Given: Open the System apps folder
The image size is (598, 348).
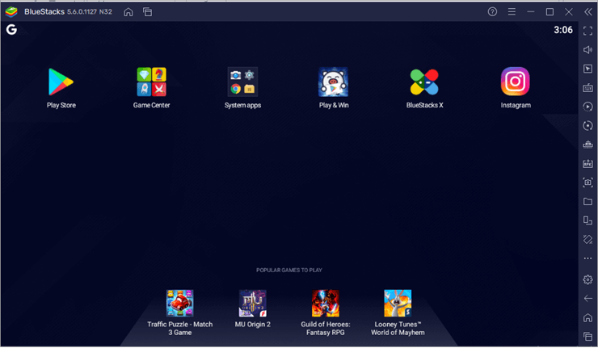Looking at the screenshot, I should click(242, 82).
